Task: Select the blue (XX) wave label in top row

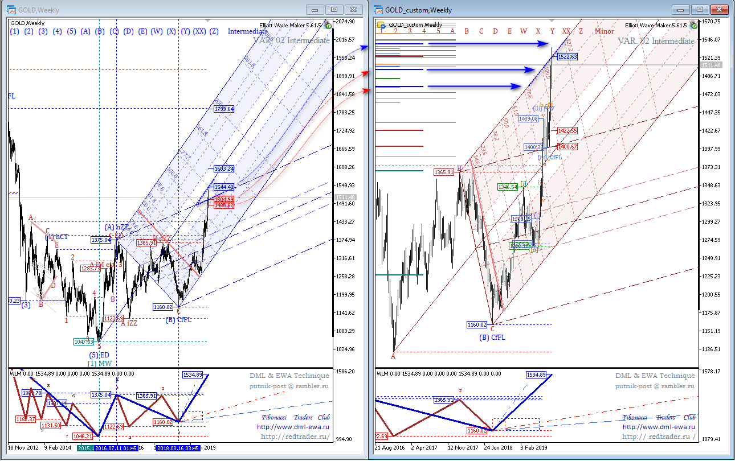Action: click(199, 31)
